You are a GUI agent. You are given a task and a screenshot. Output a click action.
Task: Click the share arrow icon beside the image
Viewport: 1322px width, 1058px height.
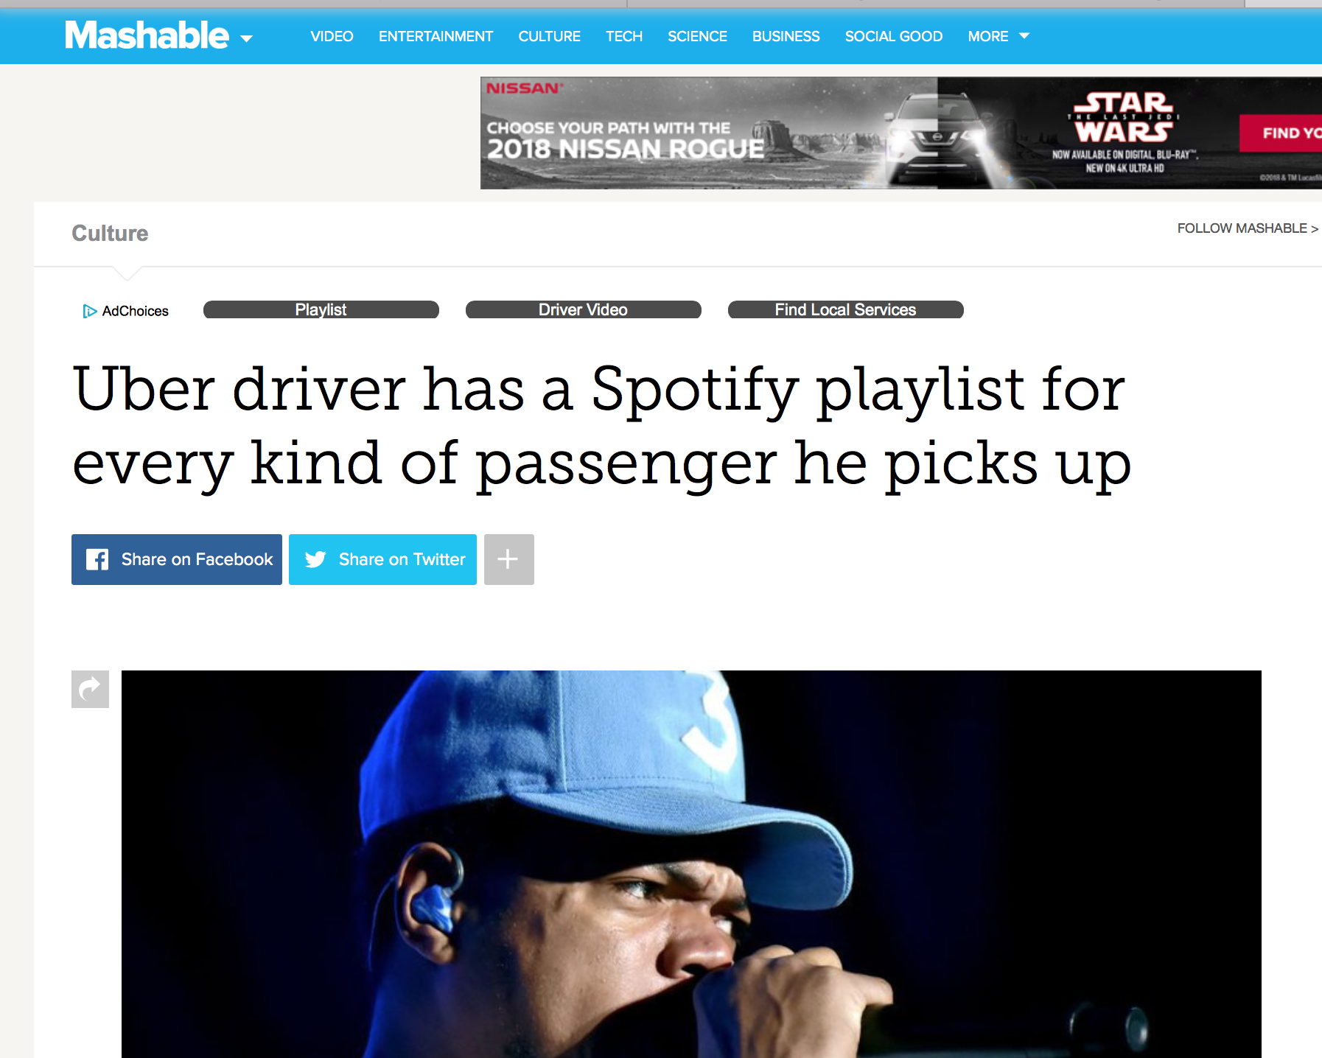[x=90, y=689]
